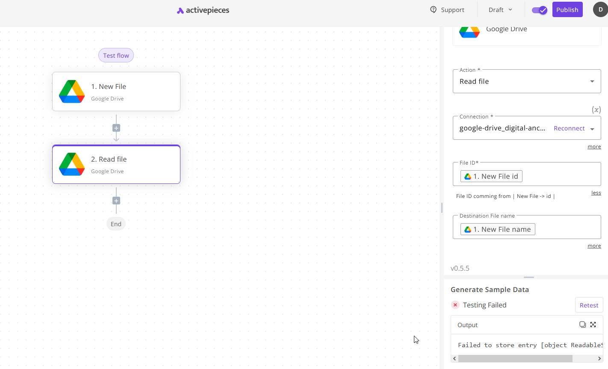The width and height of the screenshot is (608, 369).
Task: Expand the Connection dropdown arrow
Action: (x=593, y=128)
